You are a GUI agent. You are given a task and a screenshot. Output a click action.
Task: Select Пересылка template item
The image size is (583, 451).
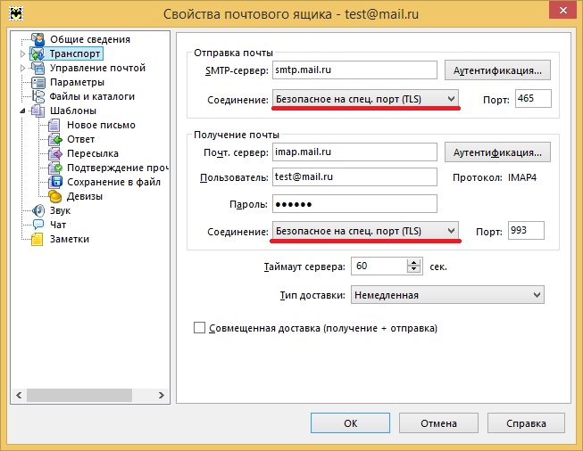tap(93, 153)
